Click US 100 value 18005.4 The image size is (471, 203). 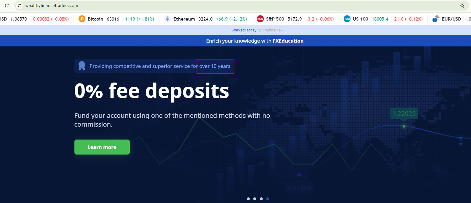coord(380,19)
